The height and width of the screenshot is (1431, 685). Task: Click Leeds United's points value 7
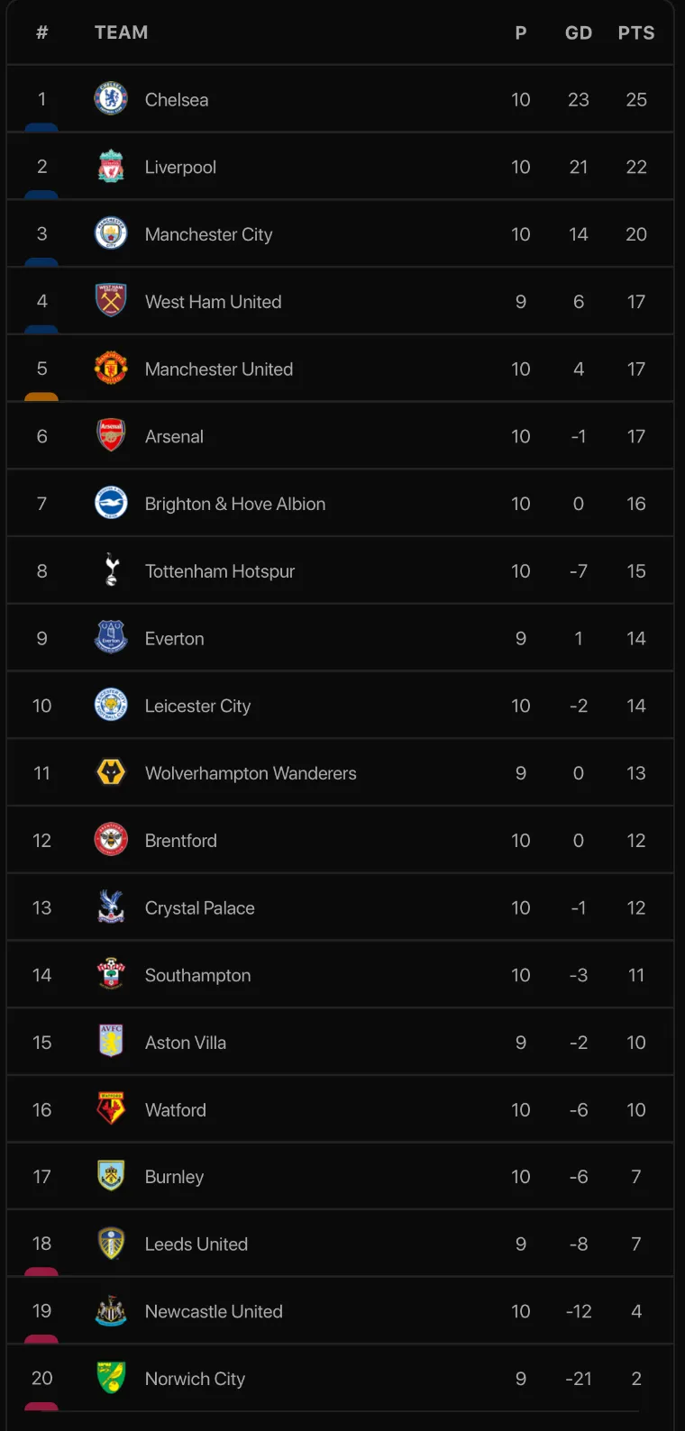(636, 1244)
